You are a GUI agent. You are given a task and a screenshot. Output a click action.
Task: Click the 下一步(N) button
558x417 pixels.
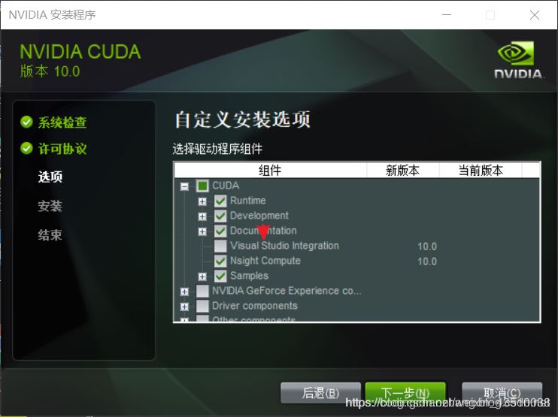pyautogui.click(x=405, y=393)
